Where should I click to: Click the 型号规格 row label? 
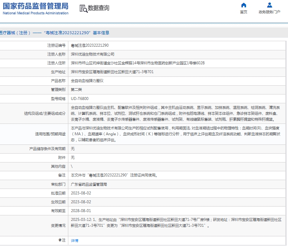[58, 99]
